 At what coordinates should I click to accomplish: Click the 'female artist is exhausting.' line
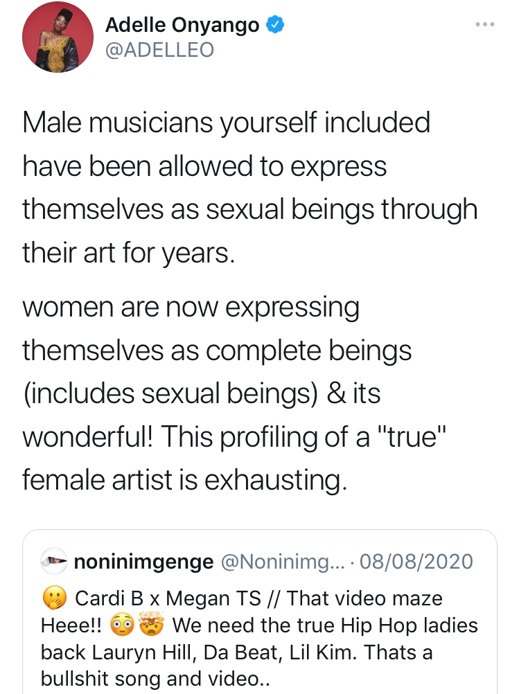(184, 479)
